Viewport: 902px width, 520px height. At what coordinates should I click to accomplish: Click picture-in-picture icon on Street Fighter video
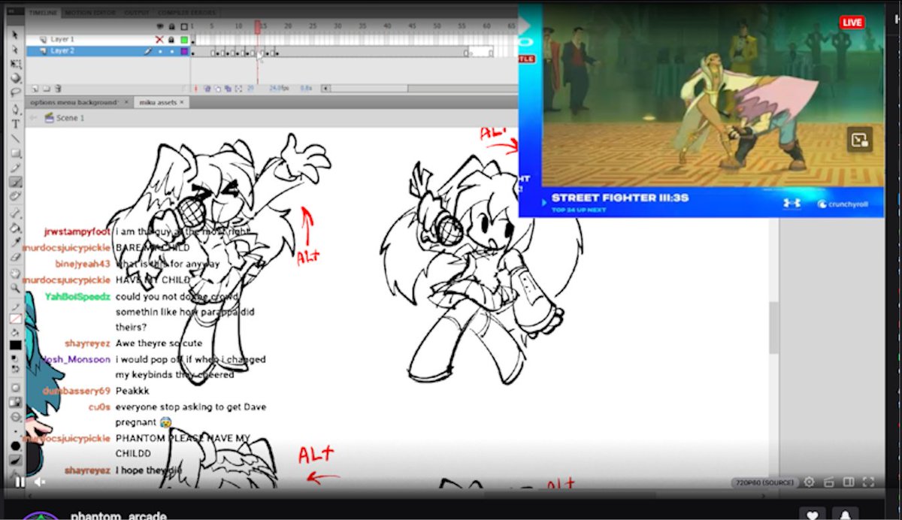(859, 140)
